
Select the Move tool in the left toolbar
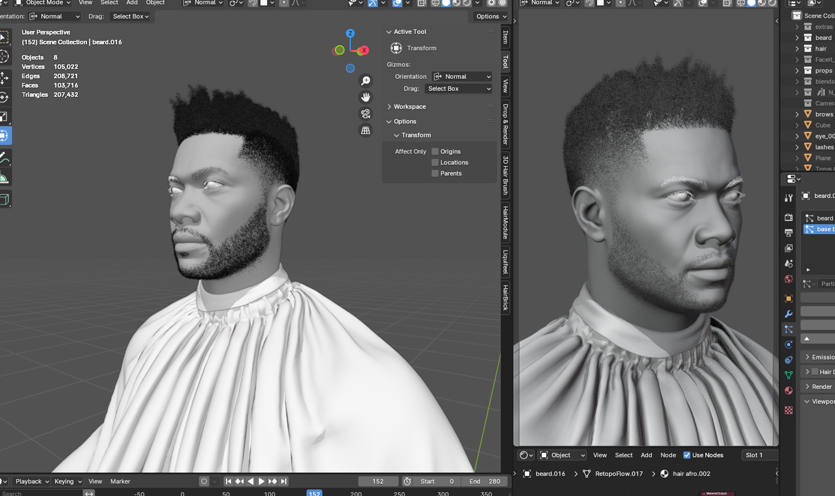point(6,78)
